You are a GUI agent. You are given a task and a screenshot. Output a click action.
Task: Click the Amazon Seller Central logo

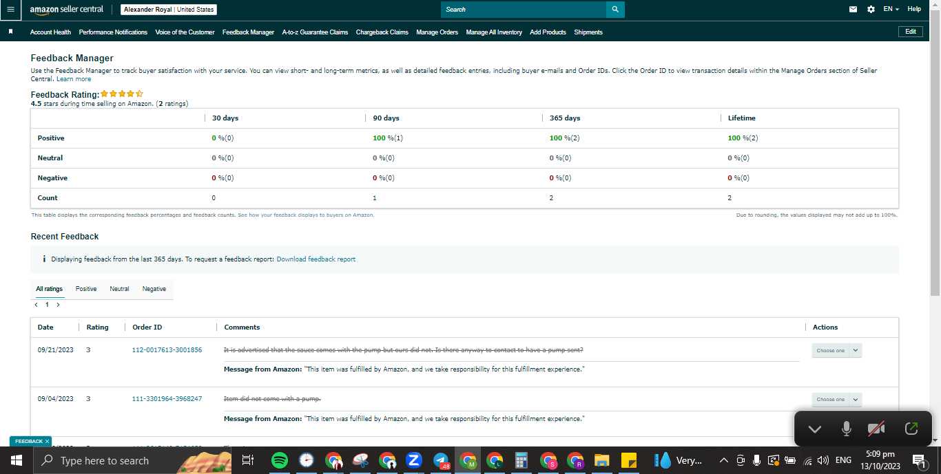tap(67, 10)
